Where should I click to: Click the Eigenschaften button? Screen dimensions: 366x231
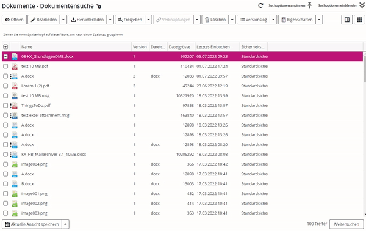(x=297, y=20)
